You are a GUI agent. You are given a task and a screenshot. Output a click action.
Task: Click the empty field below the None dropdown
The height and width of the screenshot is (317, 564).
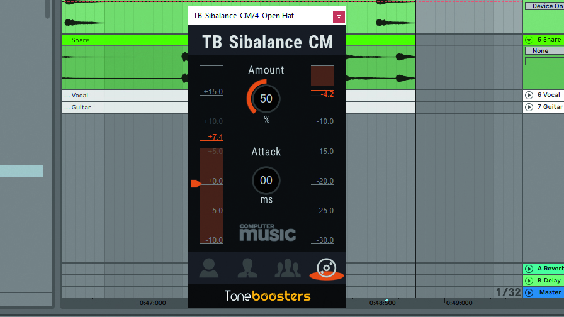[544, 62]
